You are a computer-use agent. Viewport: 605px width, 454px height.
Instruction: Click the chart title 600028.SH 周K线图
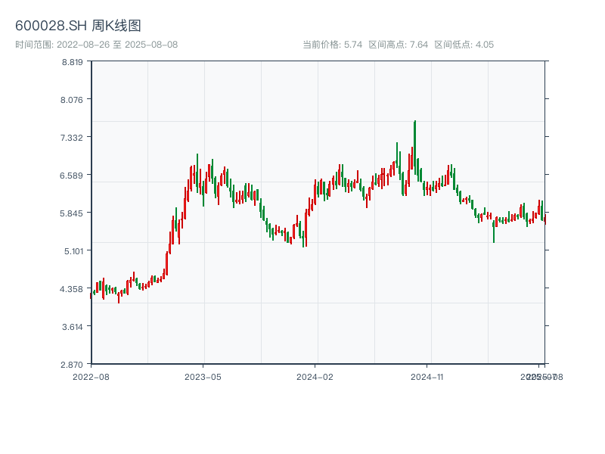click(x=78, y=26)
